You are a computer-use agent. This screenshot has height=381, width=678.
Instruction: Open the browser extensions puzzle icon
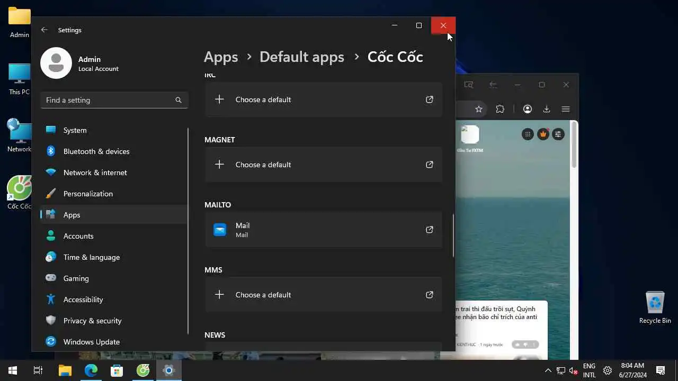(500, 109)
